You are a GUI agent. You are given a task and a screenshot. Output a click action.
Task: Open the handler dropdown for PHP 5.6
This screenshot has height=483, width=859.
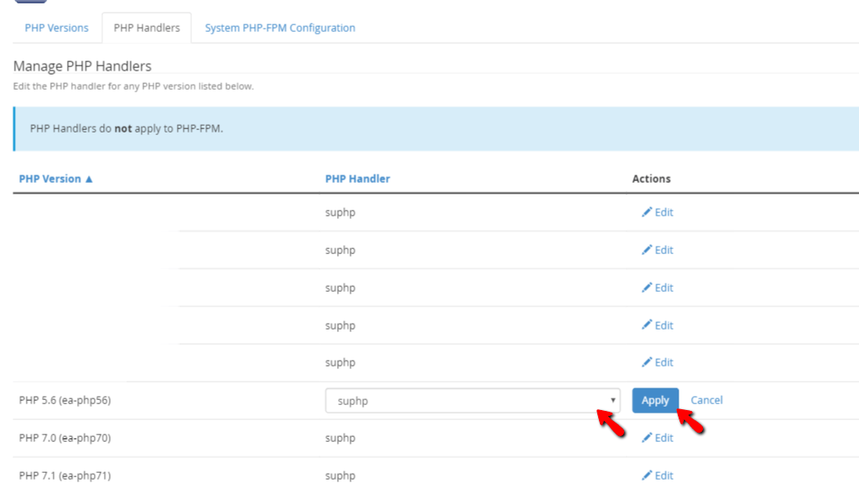[473, 400]
